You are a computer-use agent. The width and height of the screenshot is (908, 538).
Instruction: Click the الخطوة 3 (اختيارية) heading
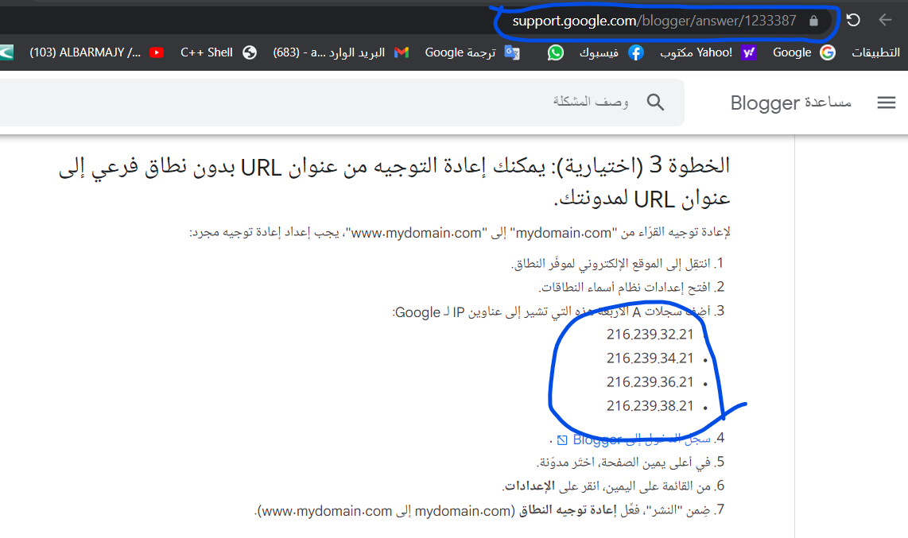pos(394,183)
